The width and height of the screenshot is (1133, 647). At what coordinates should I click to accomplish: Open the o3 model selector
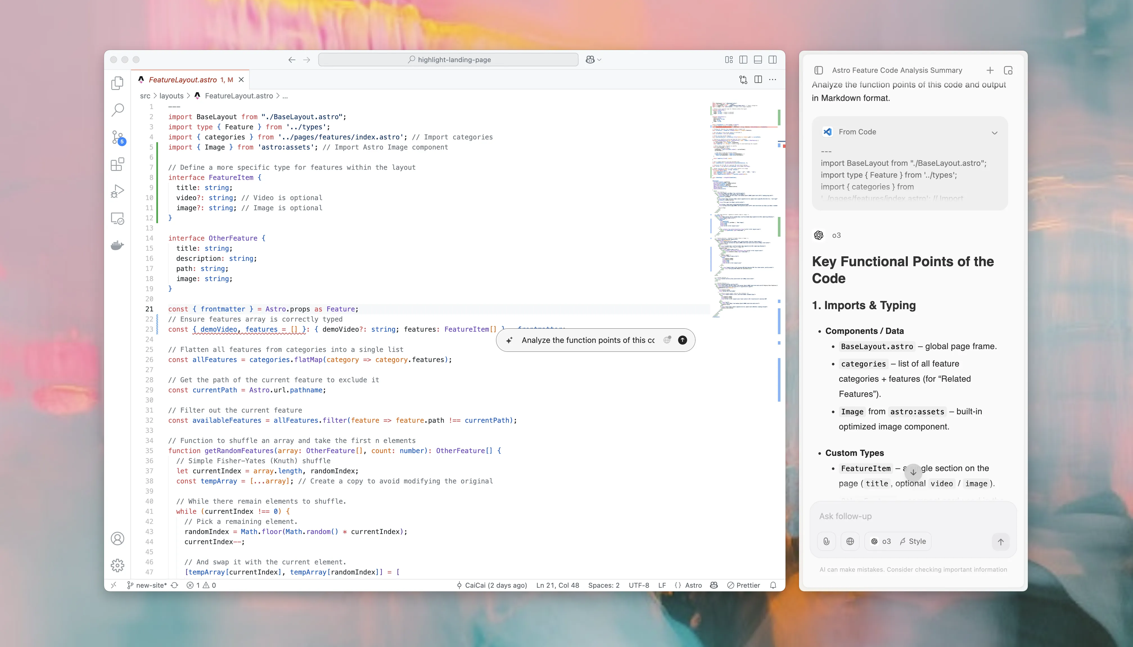[x=882, y=541]
